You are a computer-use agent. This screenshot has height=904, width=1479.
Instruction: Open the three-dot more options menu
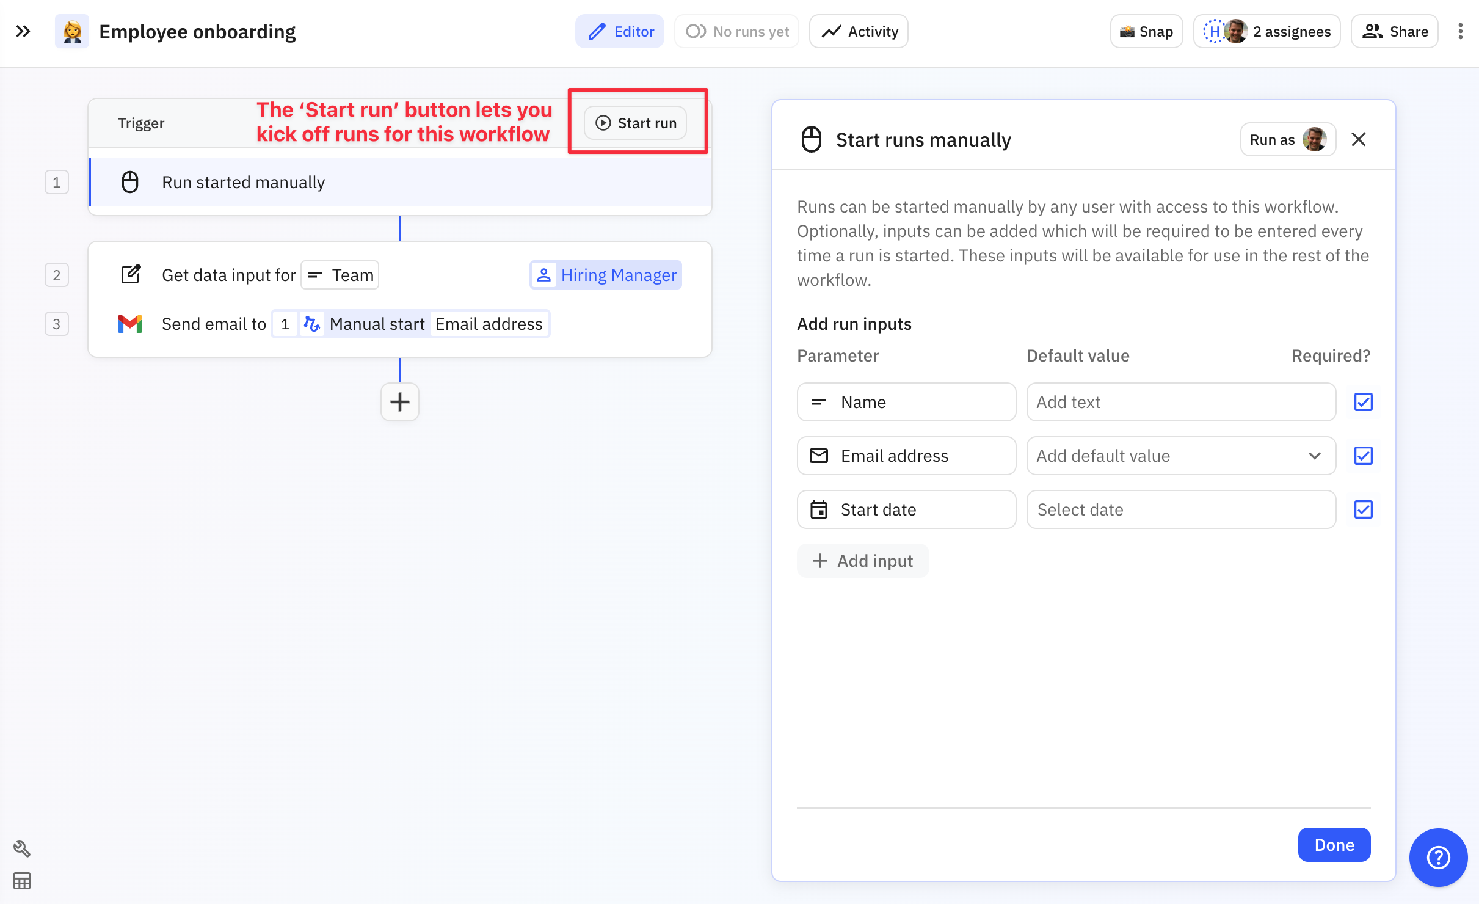tap(1460, 31)
